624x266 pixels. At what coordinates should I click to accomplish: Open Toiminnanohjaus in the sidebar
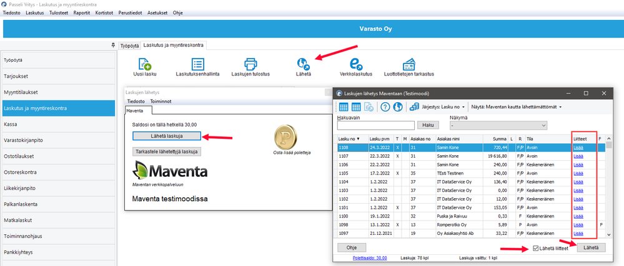click(x=58, y=236)
